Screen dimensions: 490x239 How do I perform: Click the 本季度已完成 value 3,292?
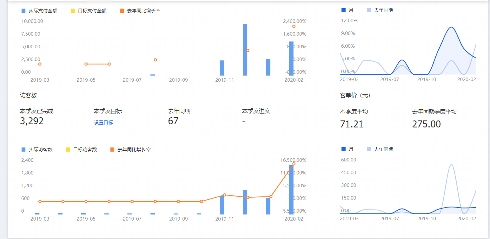(32, 121)
